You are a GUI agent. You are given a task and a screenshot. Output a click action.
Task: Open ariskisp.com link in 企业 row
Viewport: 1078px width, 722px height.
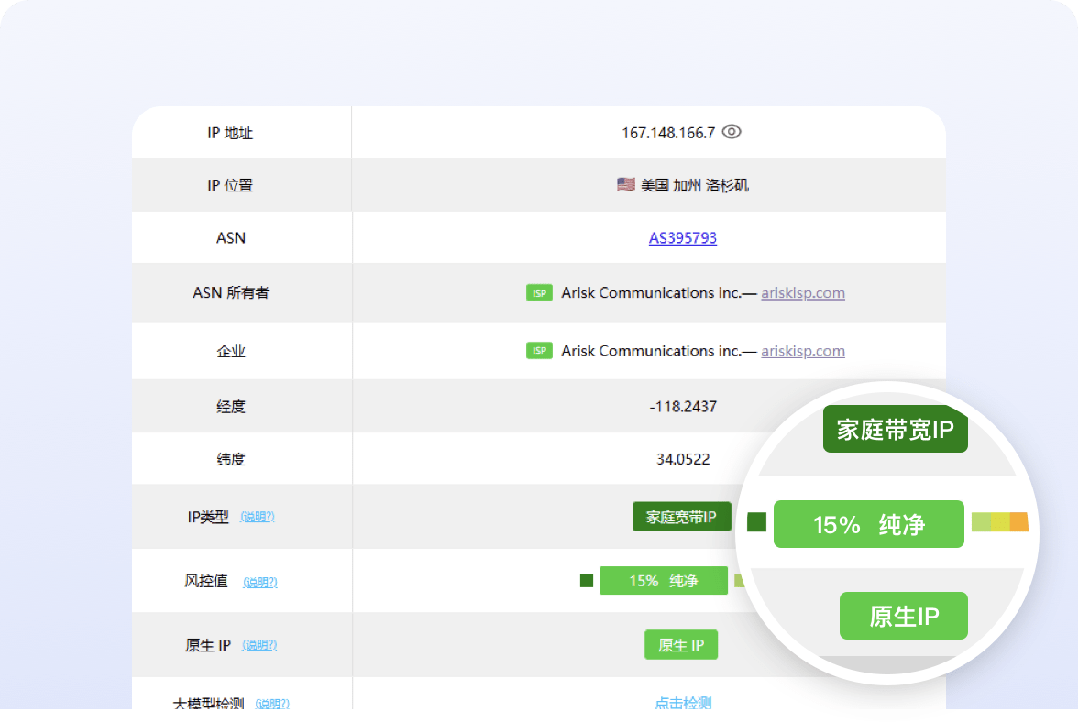(x=803, y=350)
